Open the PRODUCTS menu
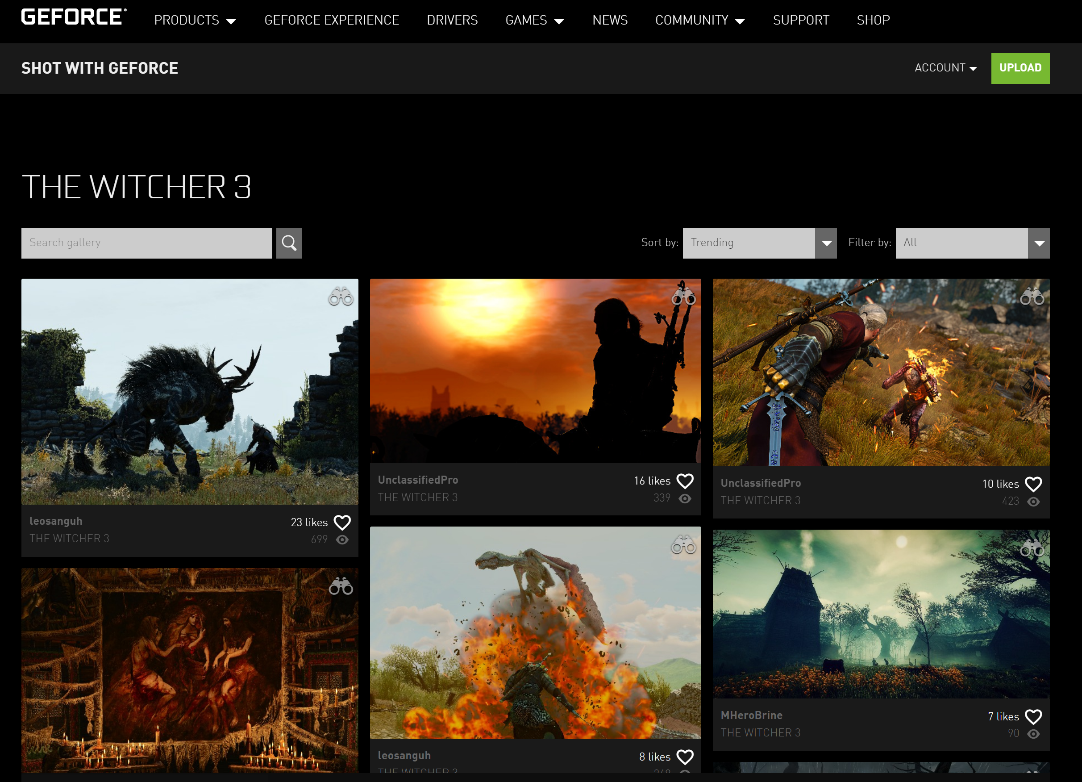Viewport: 1082px width, 782px height. (196, 21)
